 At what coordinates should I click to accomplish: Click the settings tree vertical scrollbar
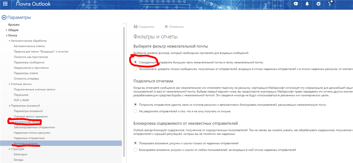[x=123, y=91]
